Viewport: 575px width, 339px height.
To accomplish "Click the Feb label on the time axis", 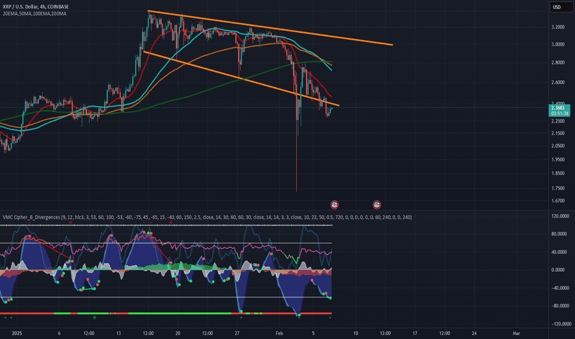I will click(x=279, y=333).
